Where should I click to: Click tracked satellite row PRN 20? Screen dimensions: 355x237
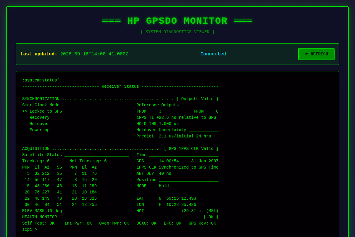43,192
